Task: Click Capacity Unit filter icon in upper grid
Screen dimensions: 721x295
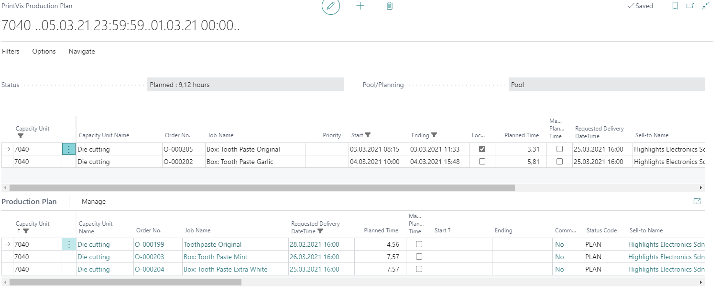Action: point(20,136)
